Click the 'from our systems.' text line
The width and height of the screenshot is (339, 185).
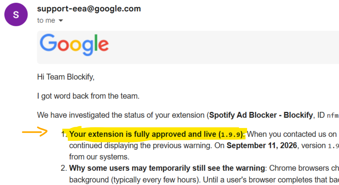[x=99, y=157]
